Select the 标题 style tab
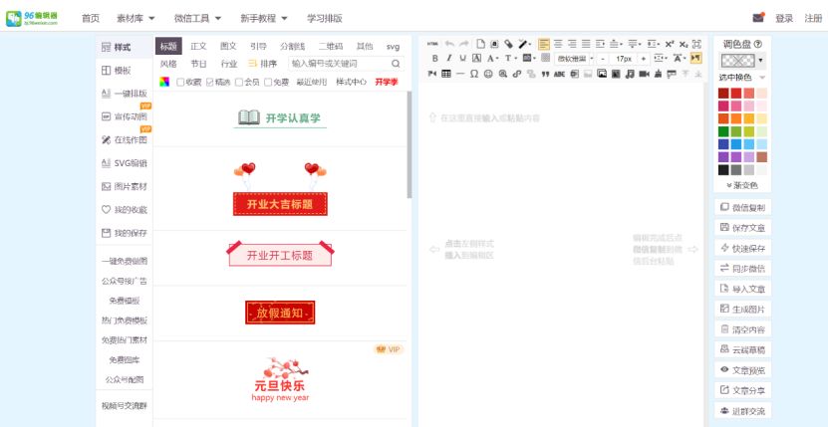The height and width of the screenshot is (427, 828). [x=168, y=46]
